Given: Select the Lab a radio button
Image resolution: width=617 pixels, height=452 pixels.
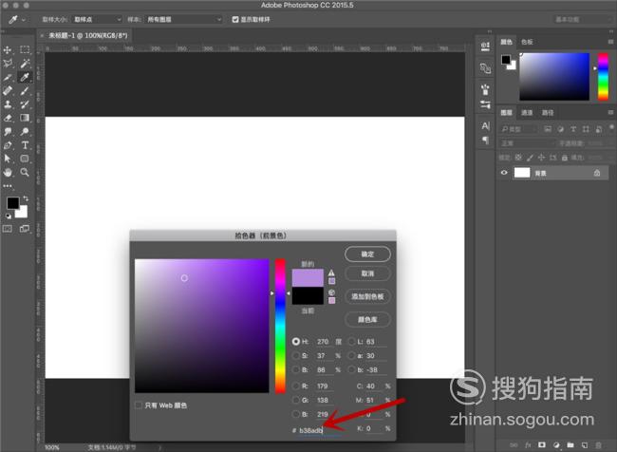Looking at the screenshot, I should click(x=351, y=356).
